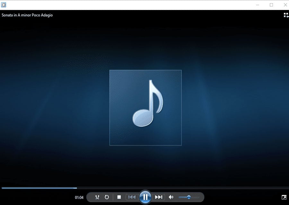Image resolution: width=289 pixels, height=205 pixels.
Task: Minimize the media player window
Action: tap(257, 5)
